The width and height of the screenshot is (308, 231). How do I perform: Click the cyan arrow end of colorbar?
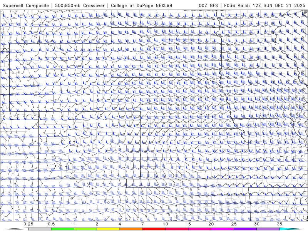(291, 229)
